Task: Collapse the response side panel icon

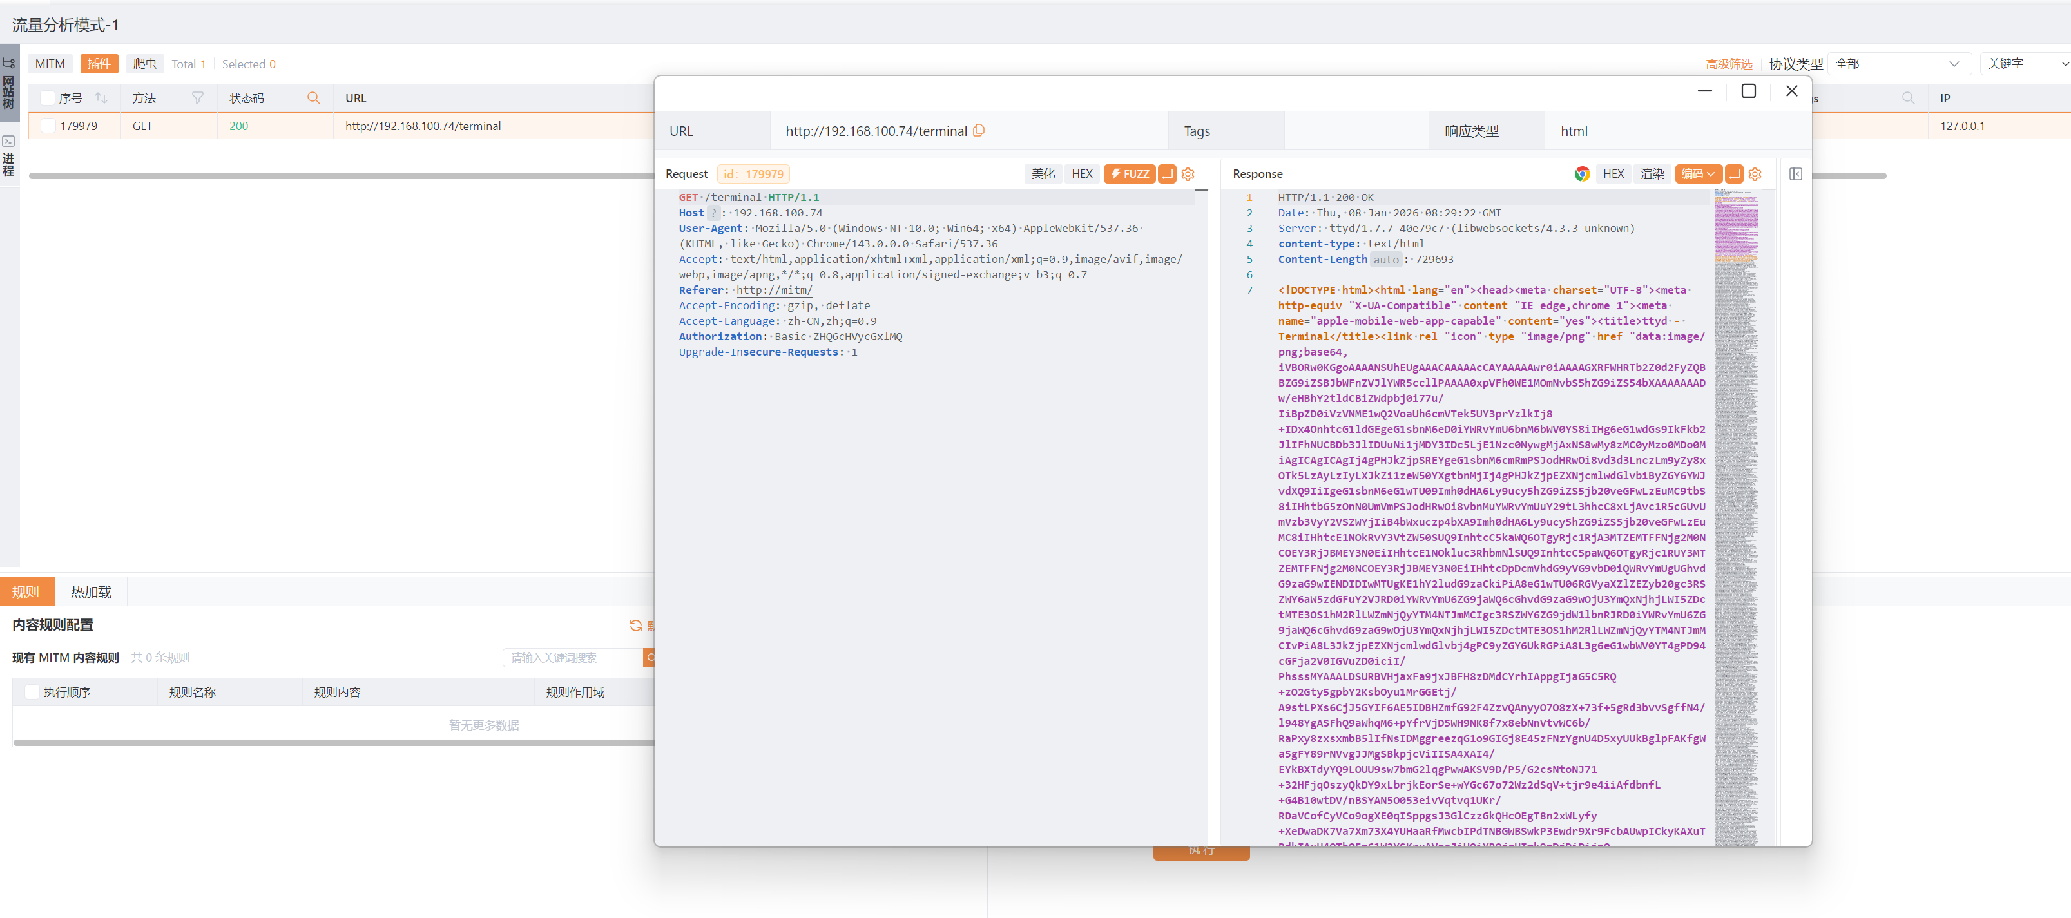Action: pyautogui.click(x=1795, y=174)
